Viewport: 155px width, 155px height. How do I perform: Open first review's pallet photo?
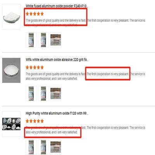click(56, 40)
